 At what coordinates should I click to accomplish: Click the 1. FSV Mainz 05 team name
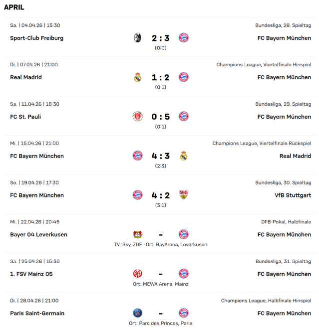[x=31, y=274]
